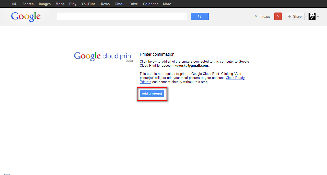Open Play from the top bar

point(73,4)
